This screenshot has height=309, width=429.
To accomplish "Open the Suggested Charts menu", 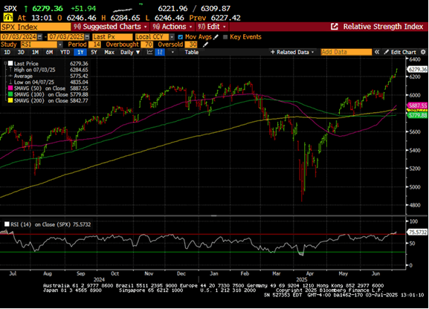I will [111, 27].
